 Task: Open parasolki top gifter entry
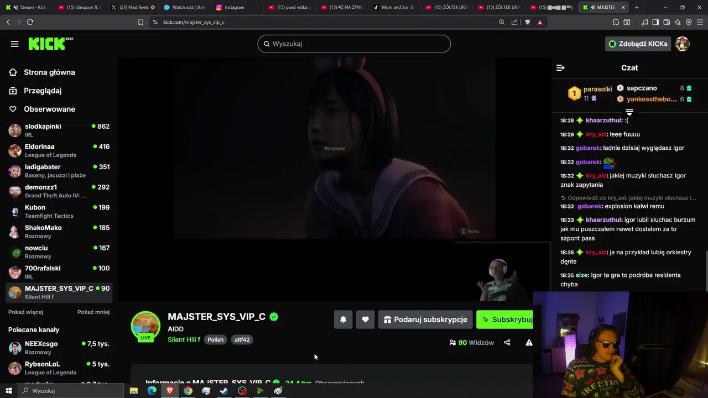590,93
